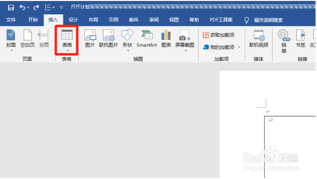This screenshot has height=179, width=317.
Task: Open the 布局 tab
Action: 93,20
